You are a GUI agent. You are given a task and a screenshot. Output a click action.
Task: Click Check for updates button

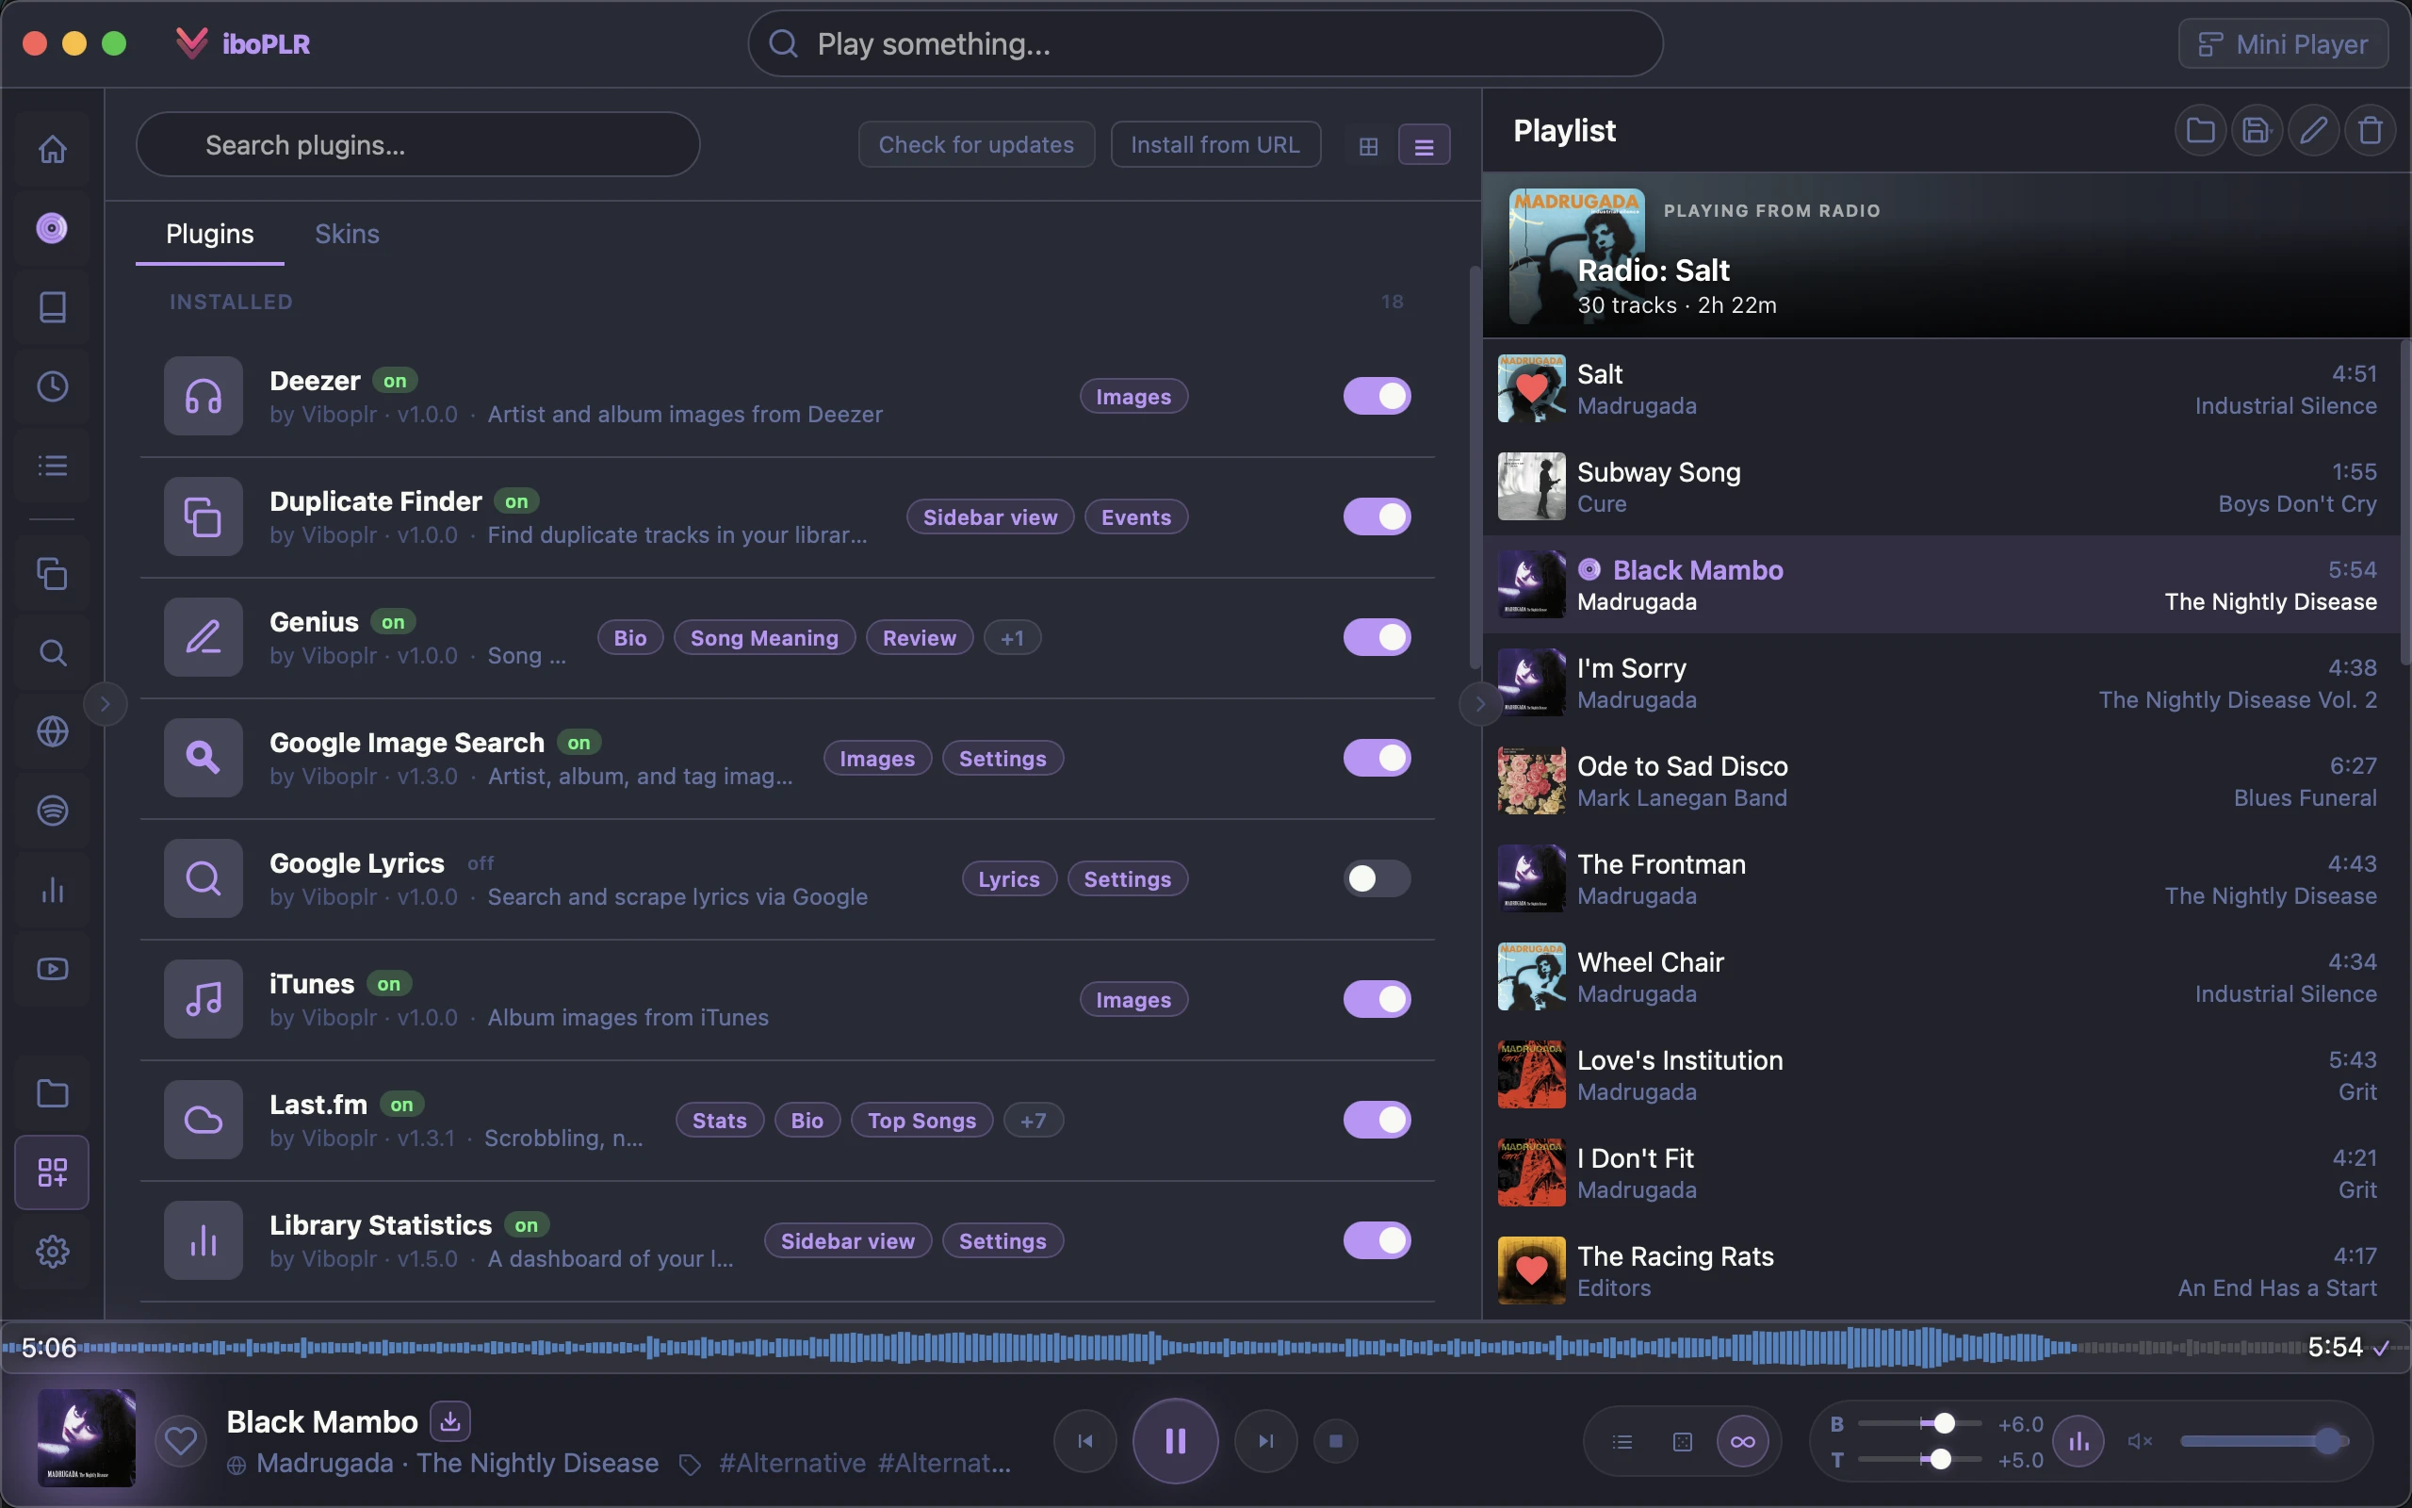pyautogui.click(x=976, y=145)
